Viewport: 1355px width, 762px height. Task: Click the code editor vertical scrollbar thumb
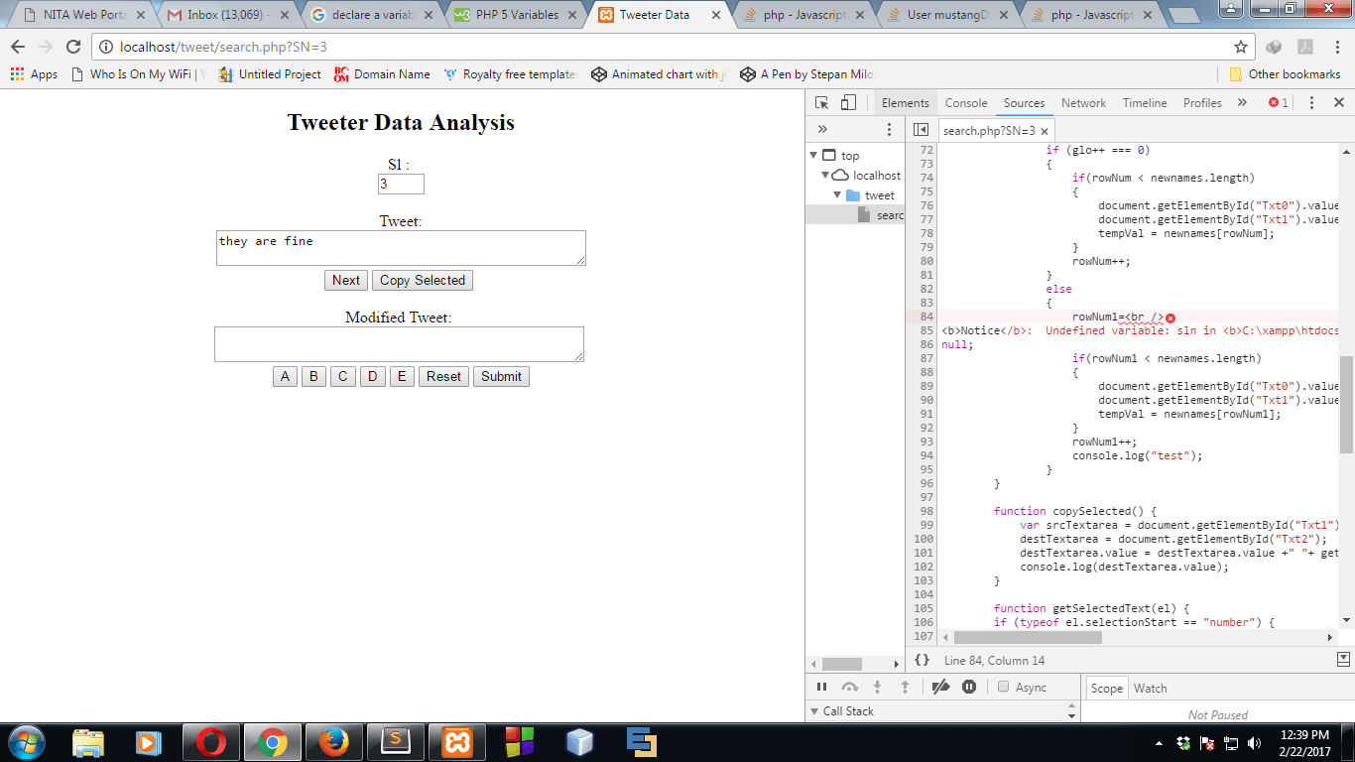[x=1346, y=404]
